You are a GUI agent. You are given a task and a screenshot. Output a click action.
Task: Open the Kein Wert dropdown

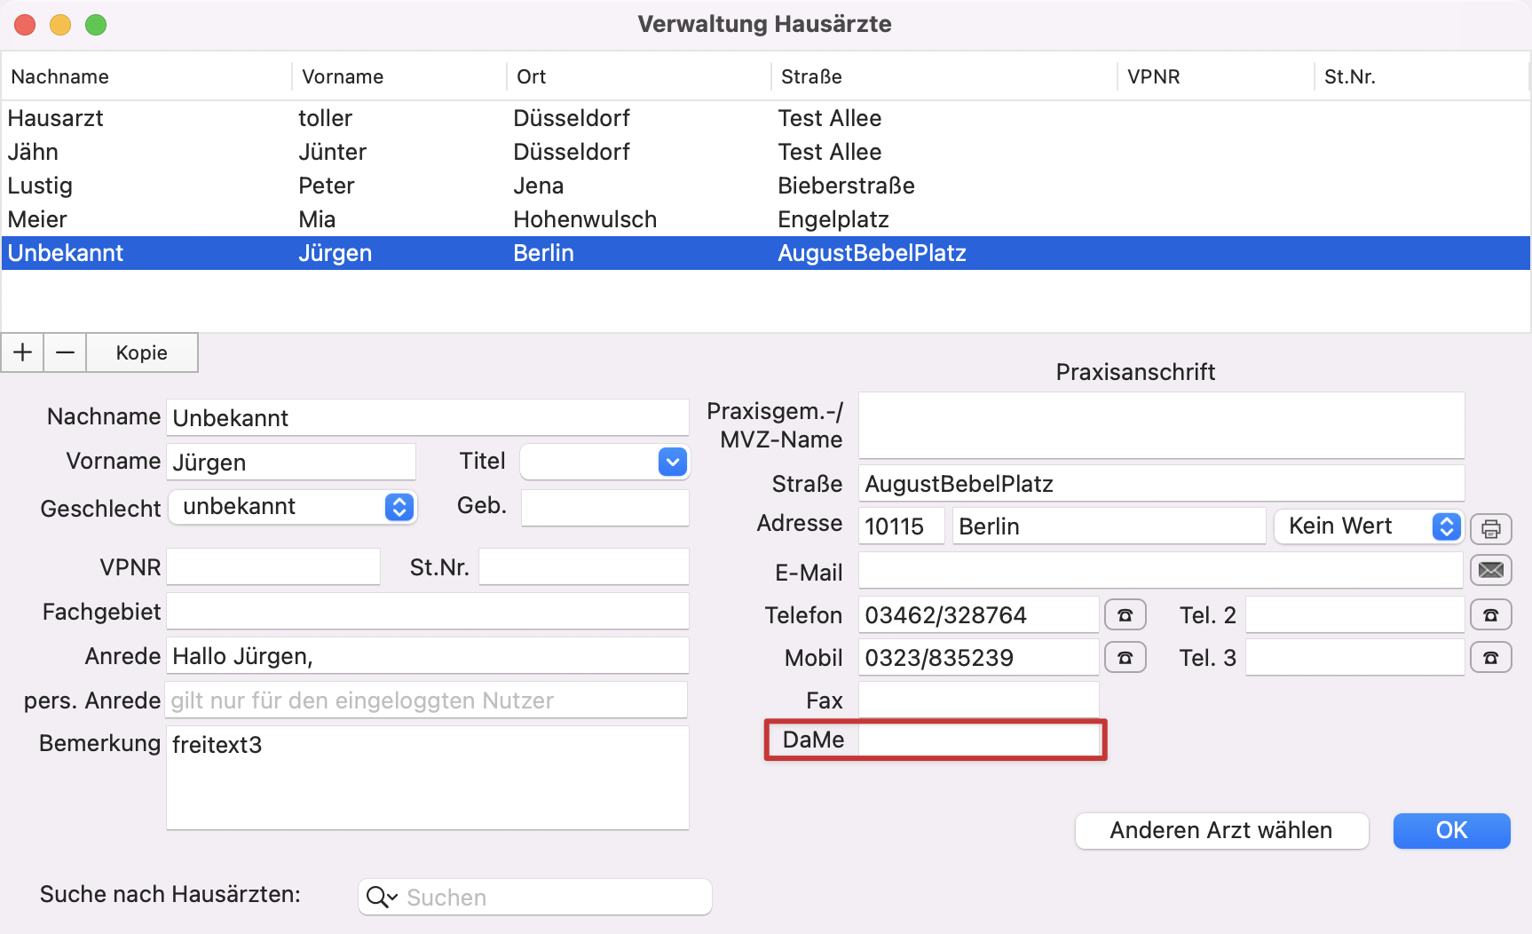tap(1368, 526)
